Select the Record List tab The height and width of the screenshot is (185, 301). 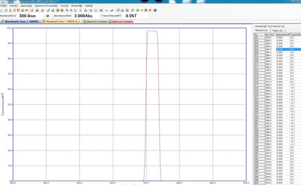[261, 30]
